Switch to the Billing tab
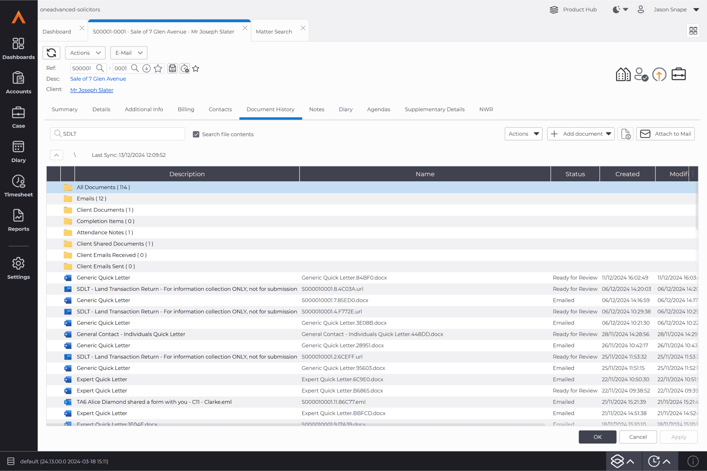 (186, 110)
